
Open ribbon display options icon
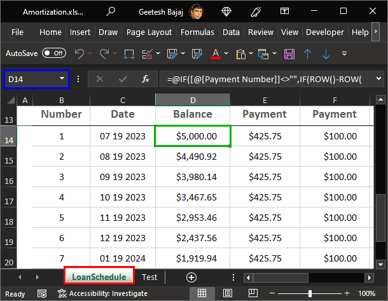[x=284, y=11]
